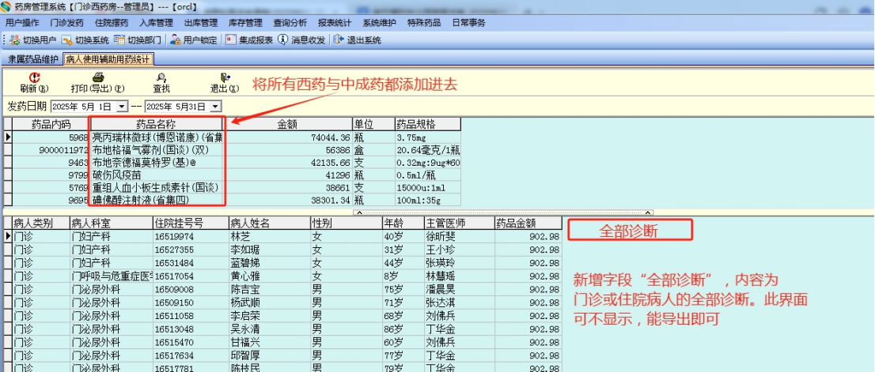Viewport: 875px width, 372px height.
Task: Click the 金额 column header
Action: [287, 124]
